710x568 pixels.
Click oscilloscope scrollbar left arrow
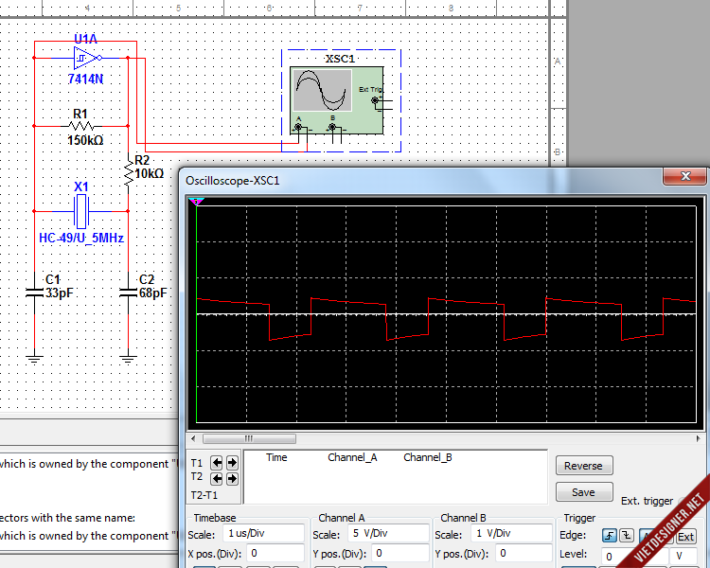193,438
